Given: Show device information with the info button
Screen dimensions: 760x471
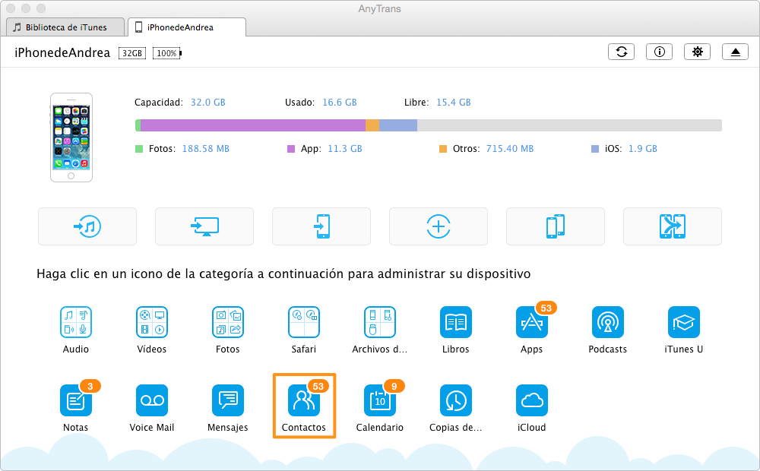Looking at the screenshot, I should (x=659, y=52).
